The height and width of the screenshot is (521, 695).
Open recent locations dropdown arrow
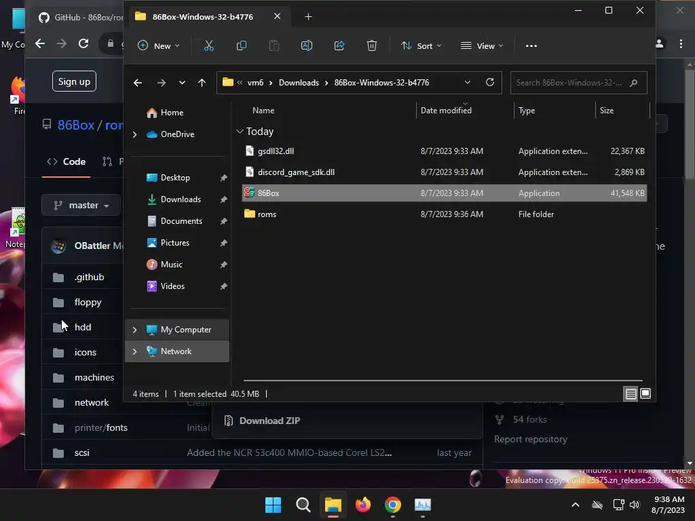pos(182,83)
